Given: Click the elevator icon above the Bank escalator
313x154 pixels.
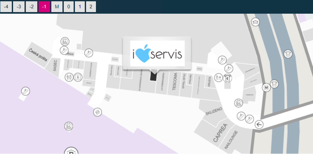Looking at the screenshot, I should click(65, 42).
